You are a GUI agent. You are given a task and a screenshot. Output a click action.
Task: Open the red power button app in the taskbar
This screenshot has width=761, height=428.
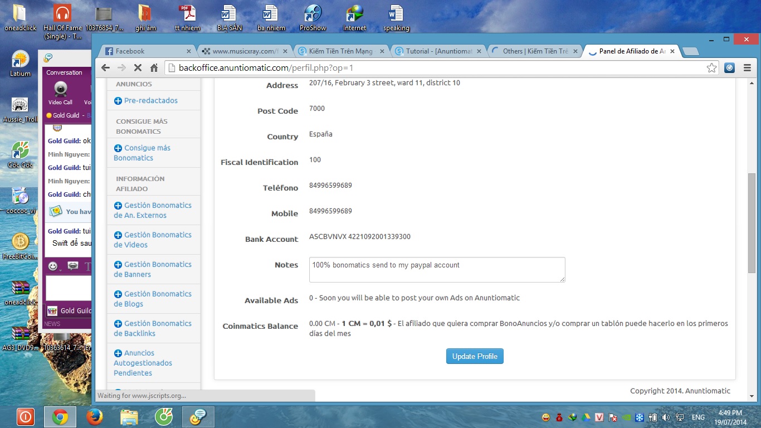pos(25,416)
